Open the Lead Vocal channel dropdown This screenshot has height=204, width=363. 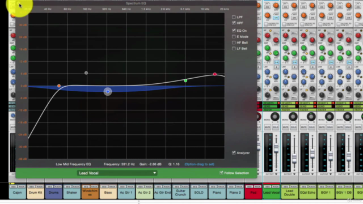pyautogui.click(x=117, y=173)
